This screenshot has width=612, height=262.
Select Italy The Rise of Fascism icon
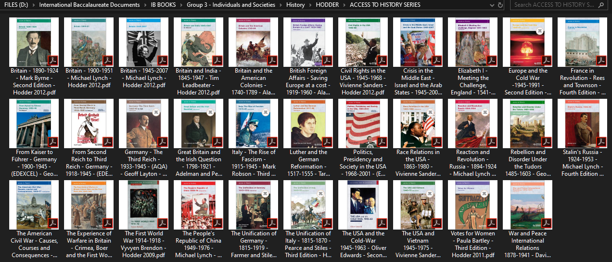click(253, 123)
